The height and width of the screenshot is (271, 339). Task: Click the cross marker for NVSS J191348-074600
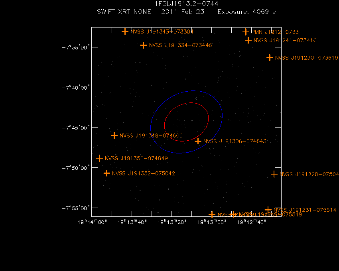(x=114, y=135)
